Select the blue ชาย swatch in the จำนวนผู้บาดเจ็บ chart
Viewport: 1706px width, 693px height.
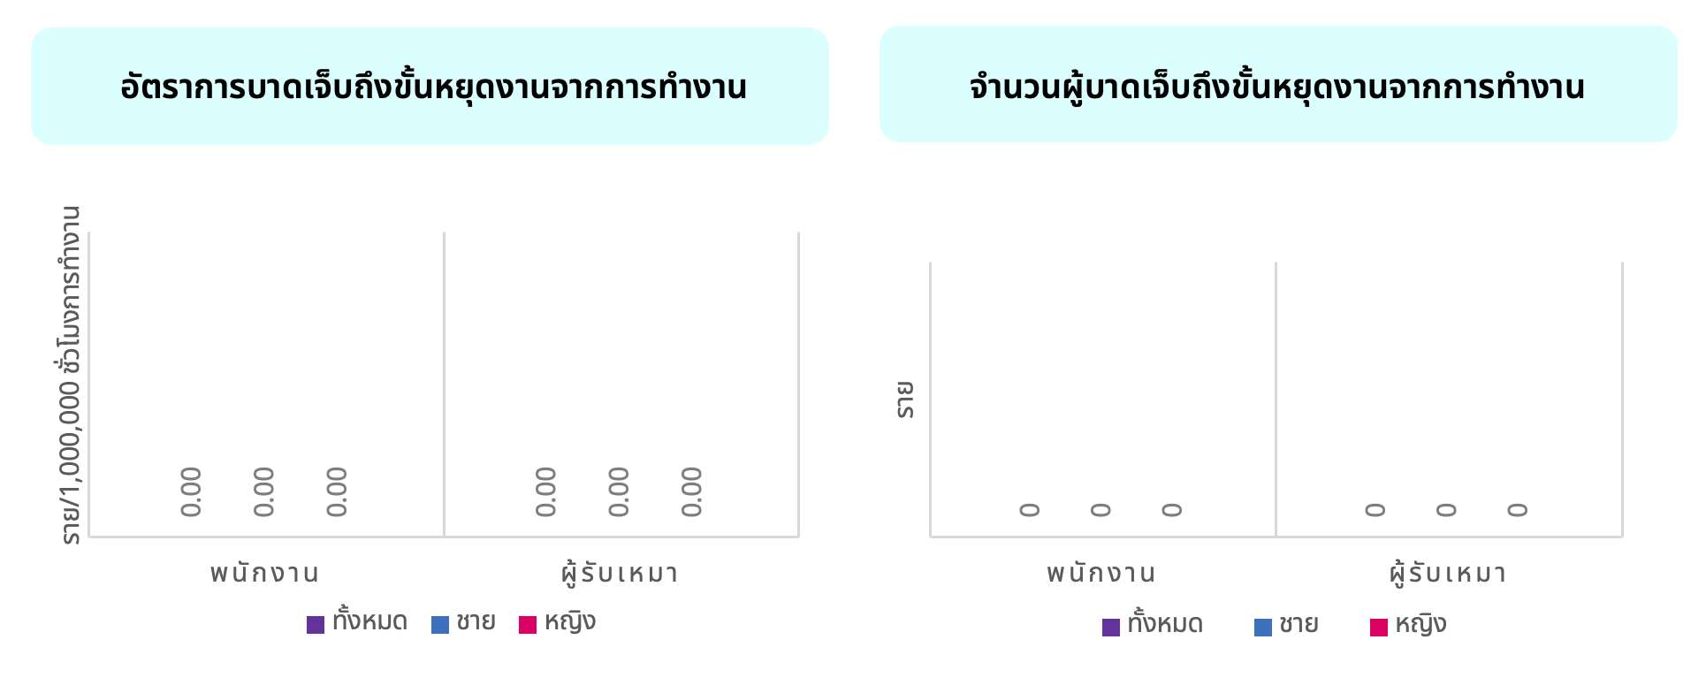click(x=1263, y=628)
